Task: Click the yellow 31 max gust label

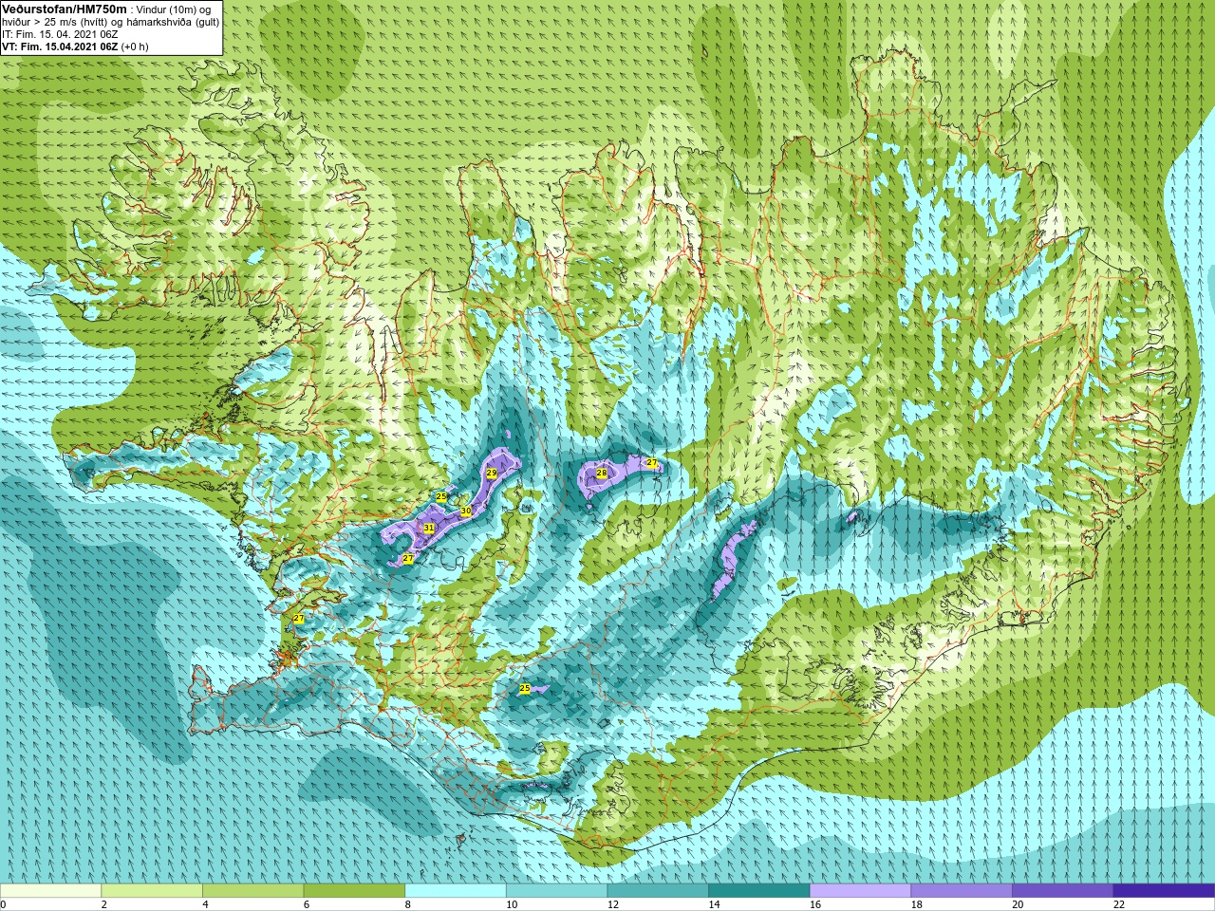Action: coord(429,528)
